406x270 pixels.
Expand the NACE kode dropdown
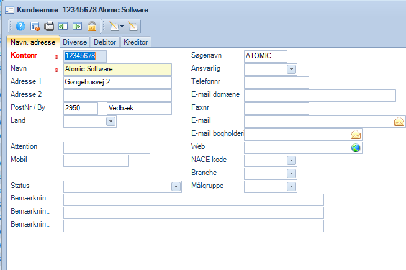(x=291, y=161)
